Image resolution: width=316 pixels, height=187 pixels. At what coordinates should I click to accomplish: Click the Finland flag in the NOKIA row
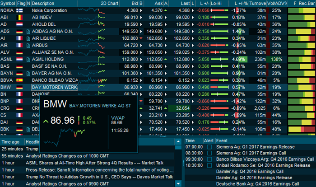pos(19,10)
